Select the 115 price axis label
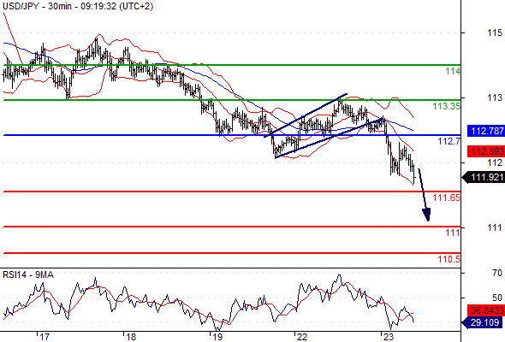 pyautogui.click(x=495, y=32)
